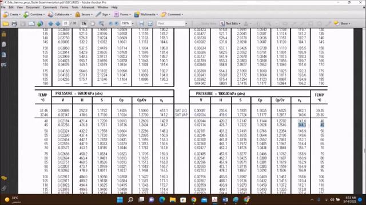Open Microsoft Word from taskbar

pos(225,200)
